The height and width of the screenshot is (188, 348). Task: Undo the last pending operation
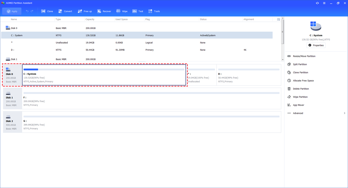pos(27,11)
